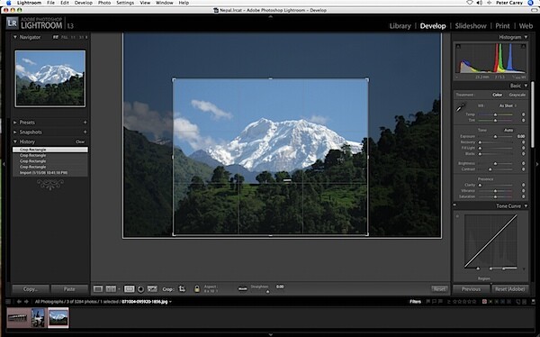The image size is (540, 337).
Task: Go forward using filmstrip right arrow
Action: pos(26,302)
